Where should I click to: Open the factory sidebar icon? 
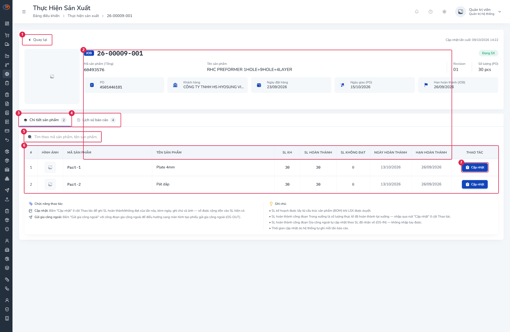(7, 56)
